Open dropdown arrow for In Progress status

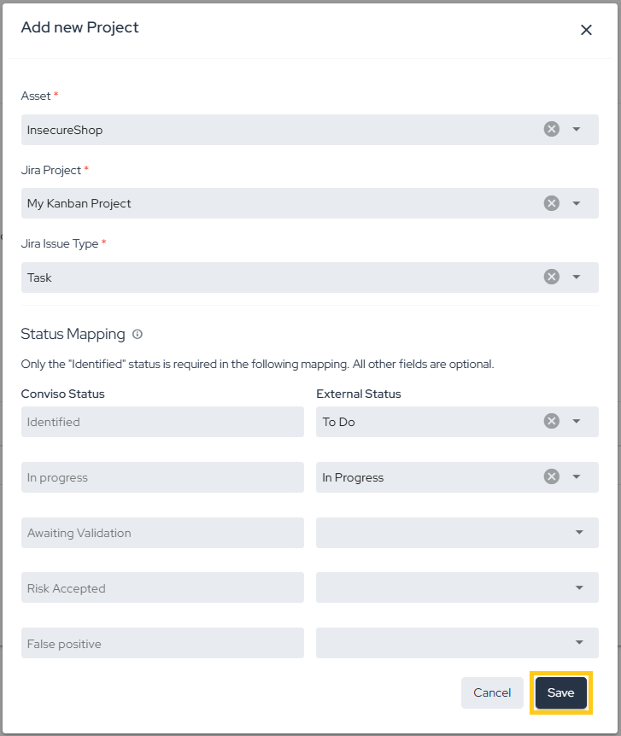pyautogui.click(x=577, y=477)
